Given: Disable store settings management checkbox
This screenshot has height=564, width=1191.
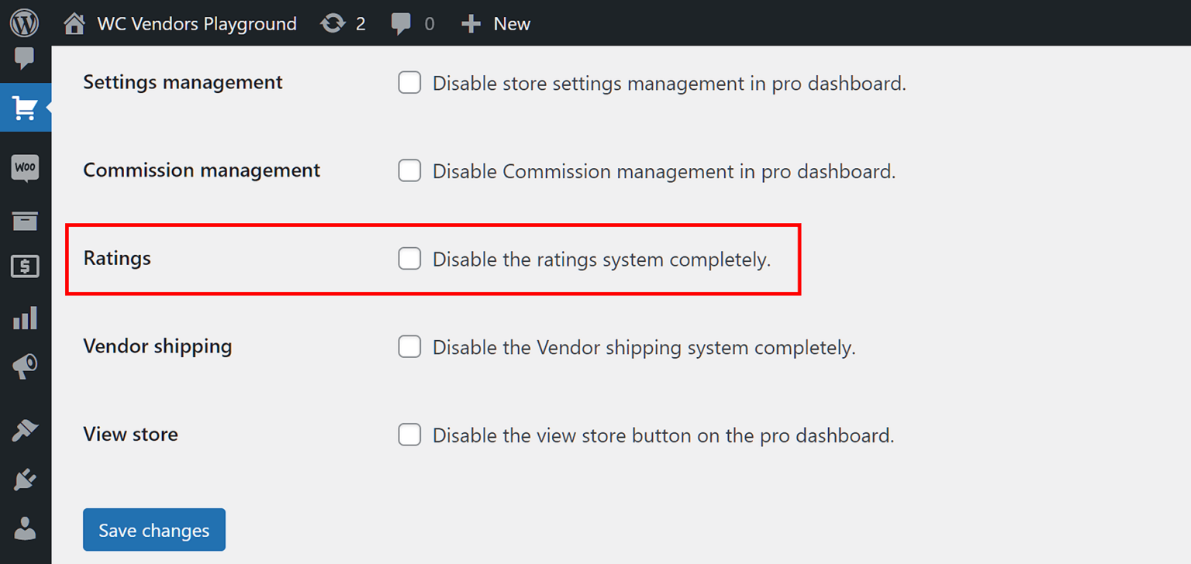Looking at the screenshot, I should coord(409,82).
